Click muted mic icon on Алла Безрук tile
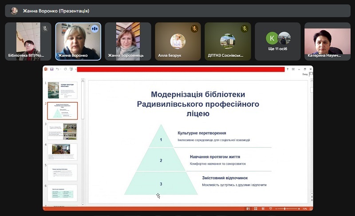The height and width of the screenshot is (216, 355). 194,28
